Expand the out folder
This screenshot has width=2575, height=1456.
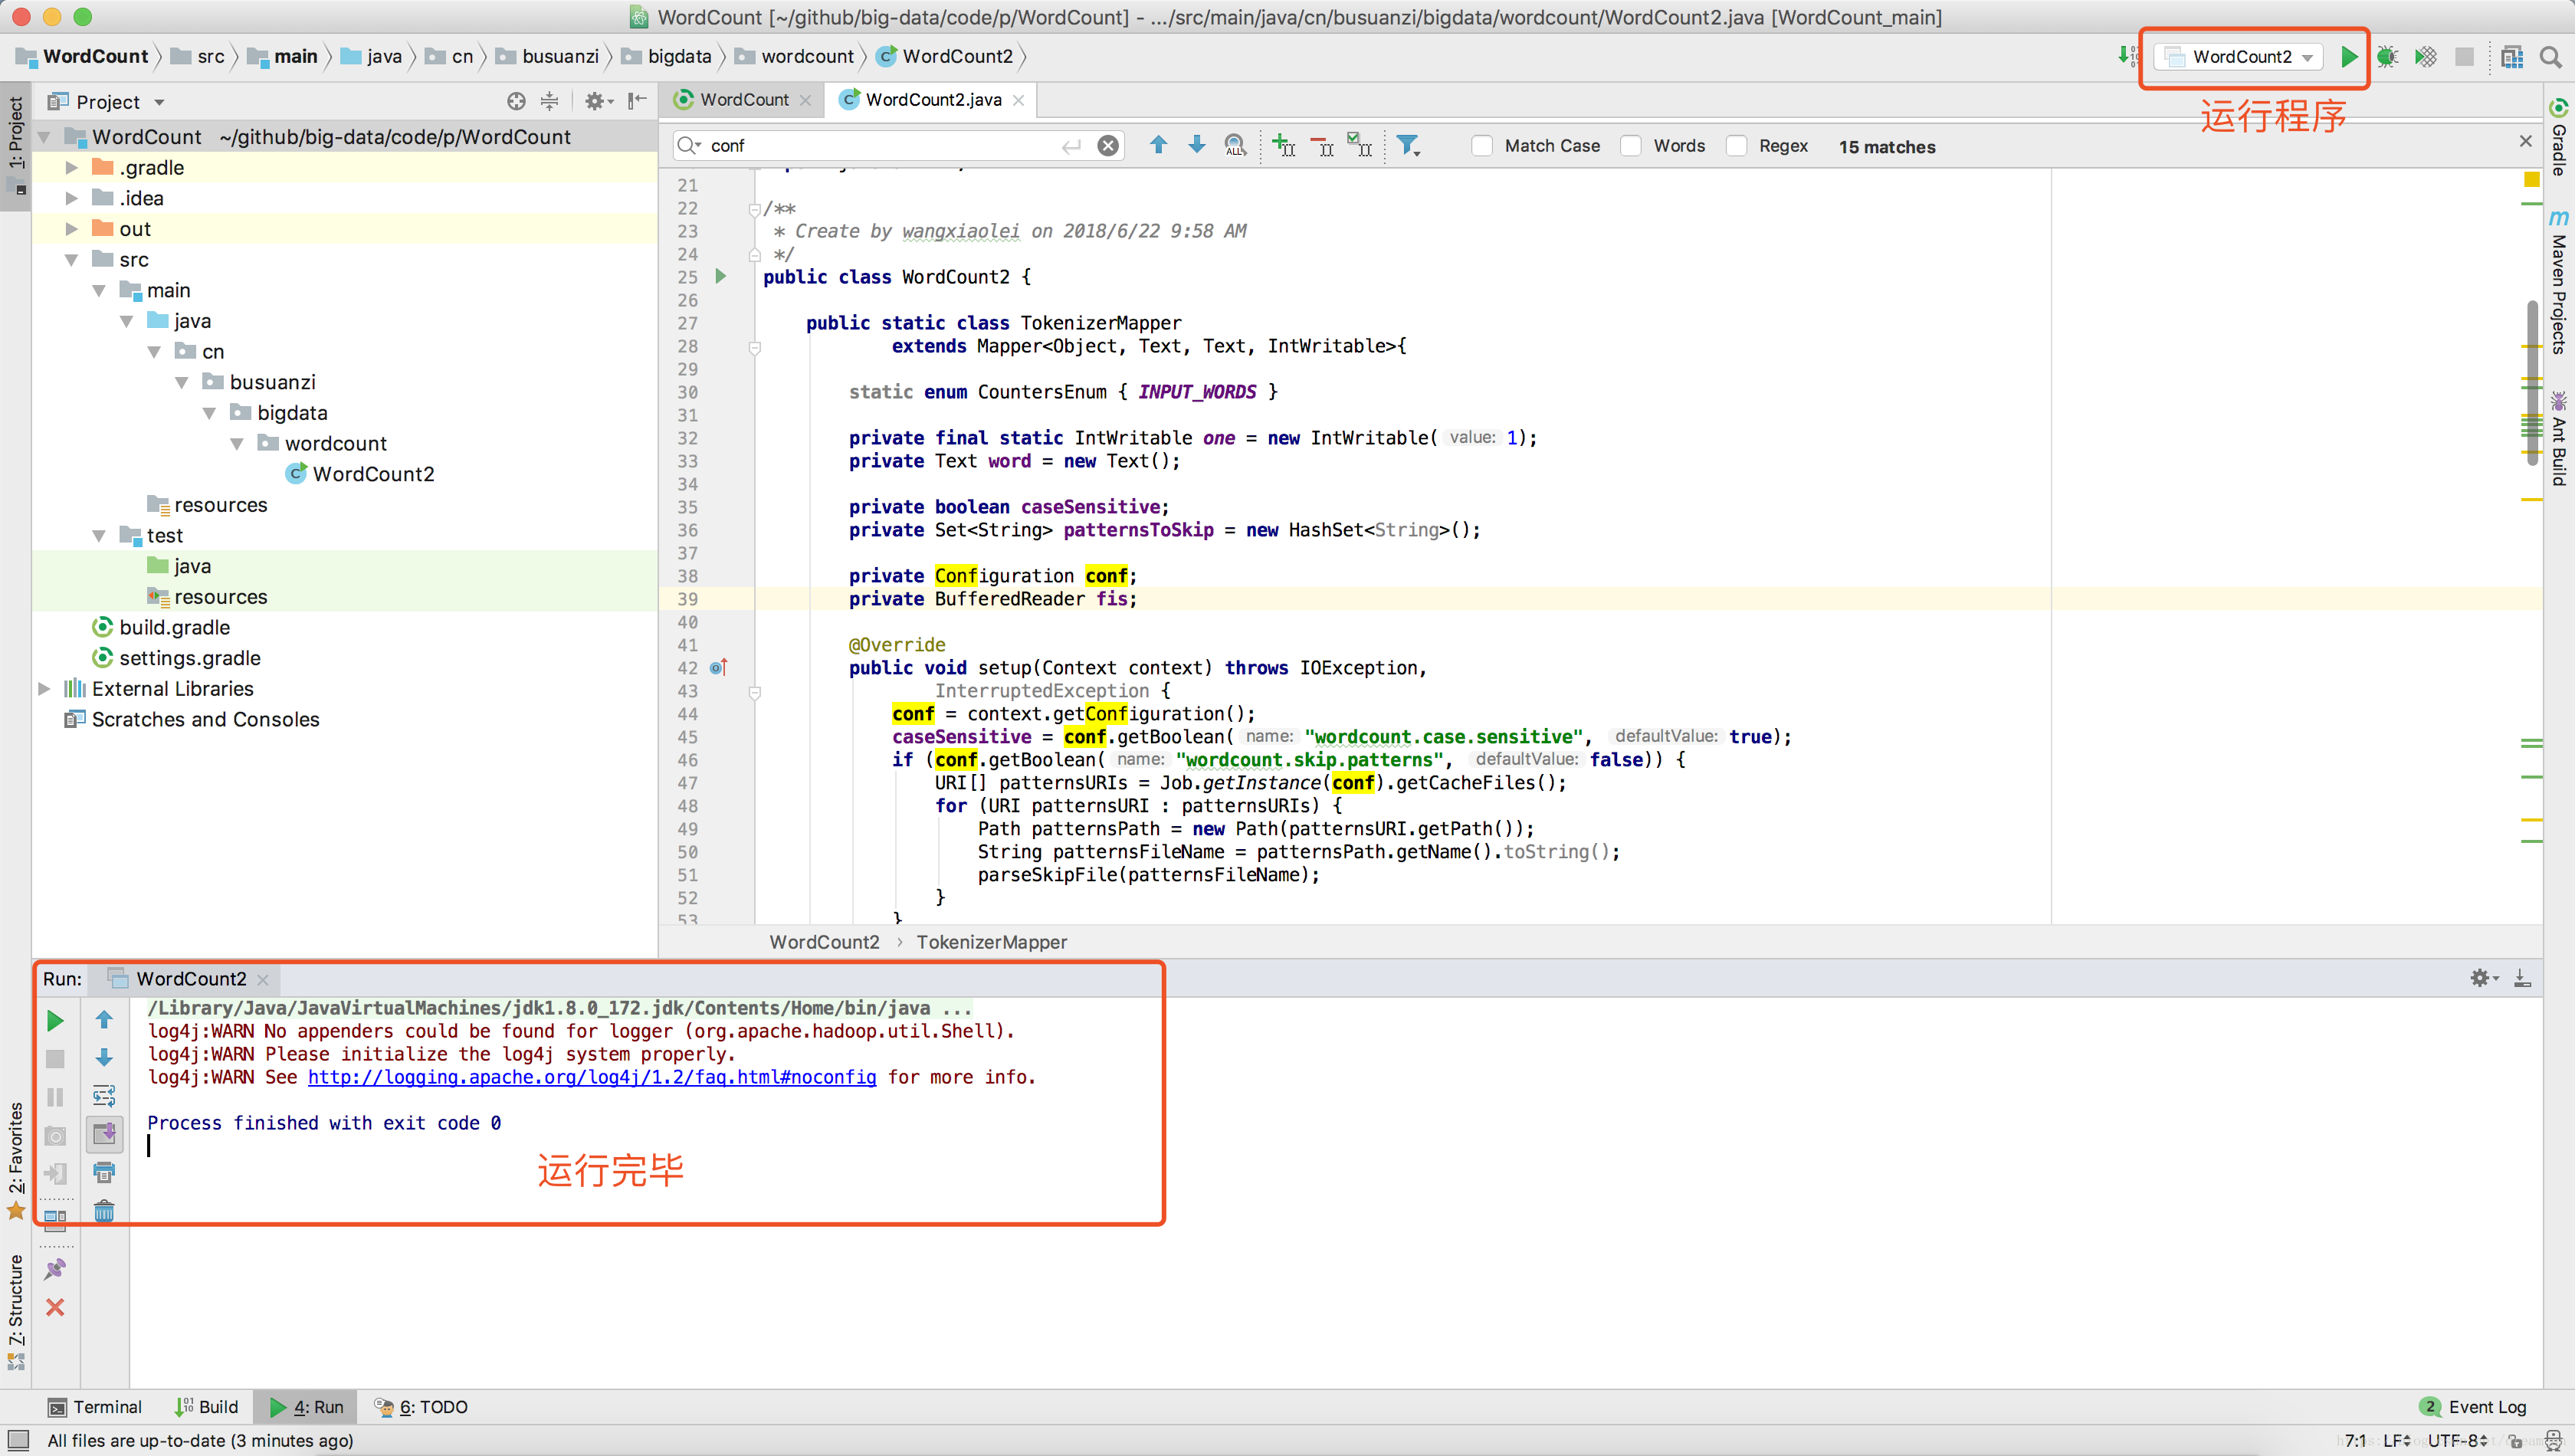(72, 229)
